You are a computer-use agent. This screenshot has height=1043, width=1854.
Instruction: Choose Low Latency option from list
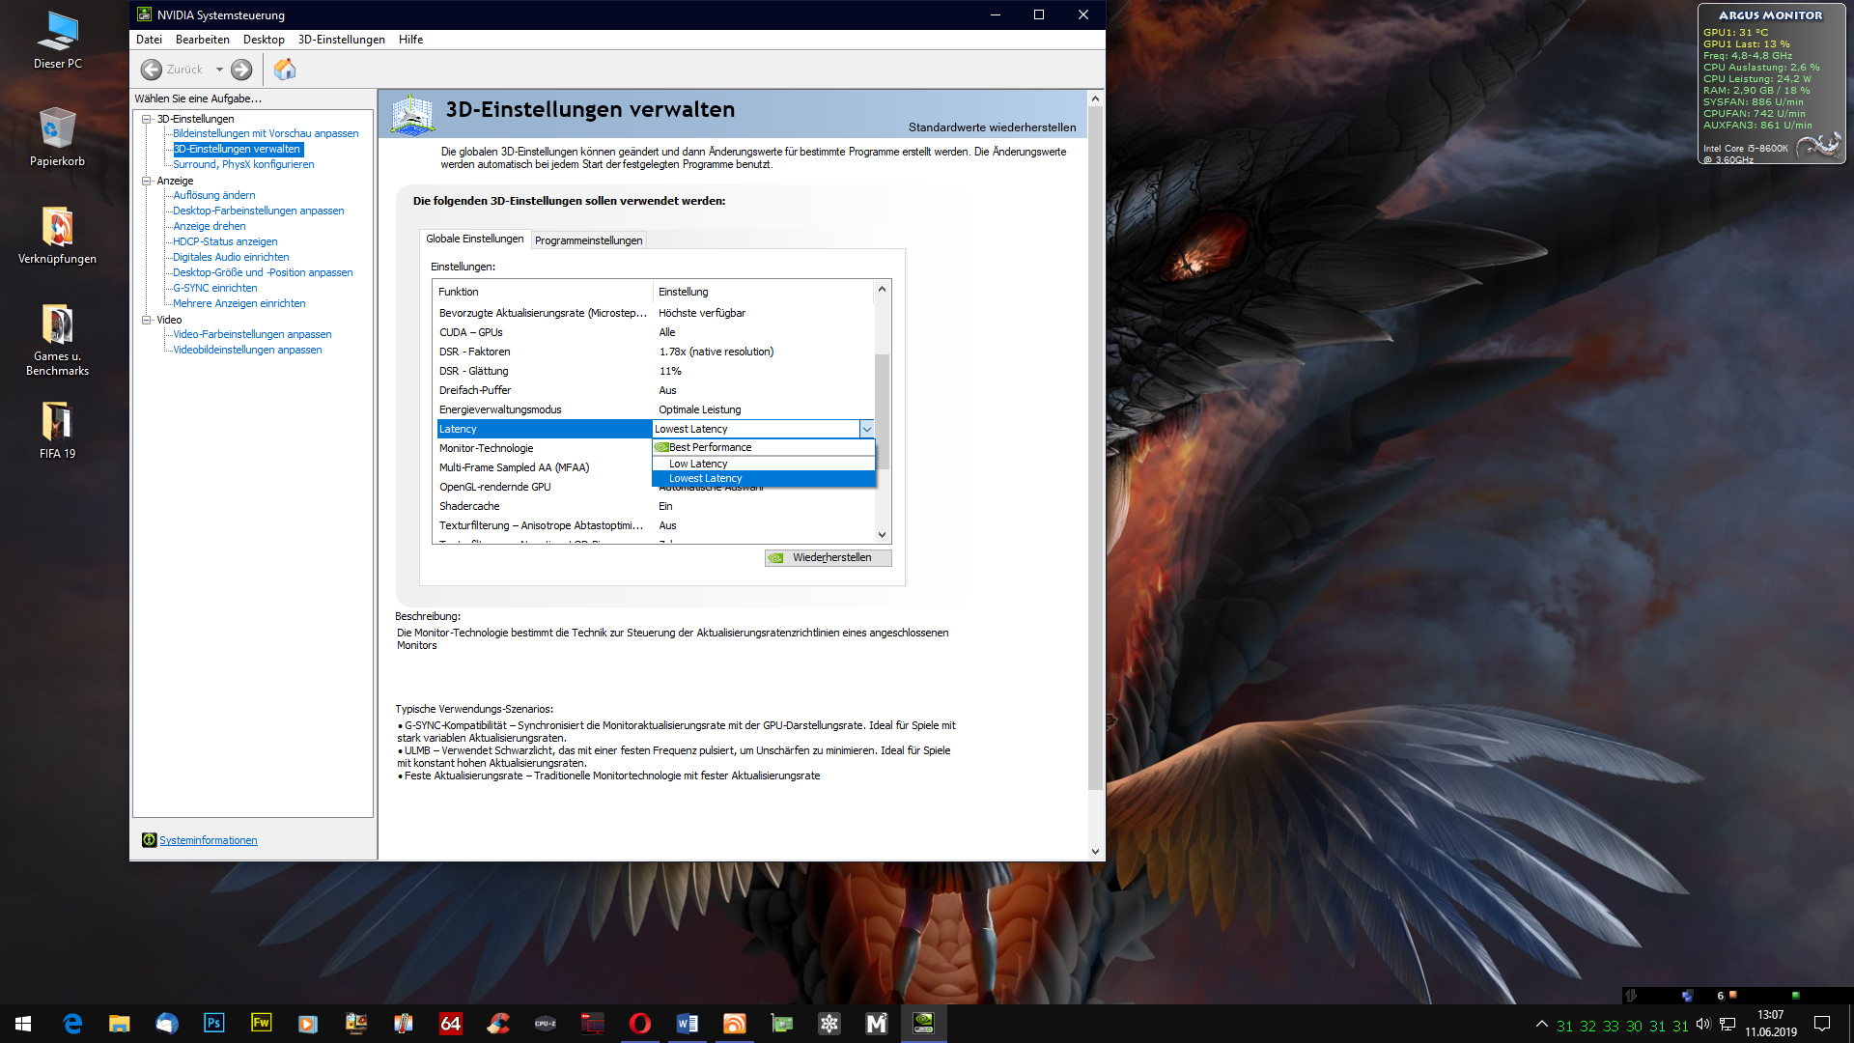pyautogui.click(x=698, y=464)
